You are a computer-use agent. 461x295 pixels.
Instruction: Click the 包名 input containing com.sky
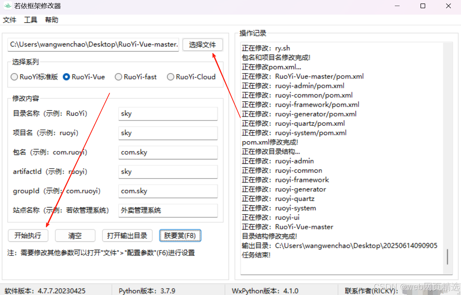click(x=168, y=152)
